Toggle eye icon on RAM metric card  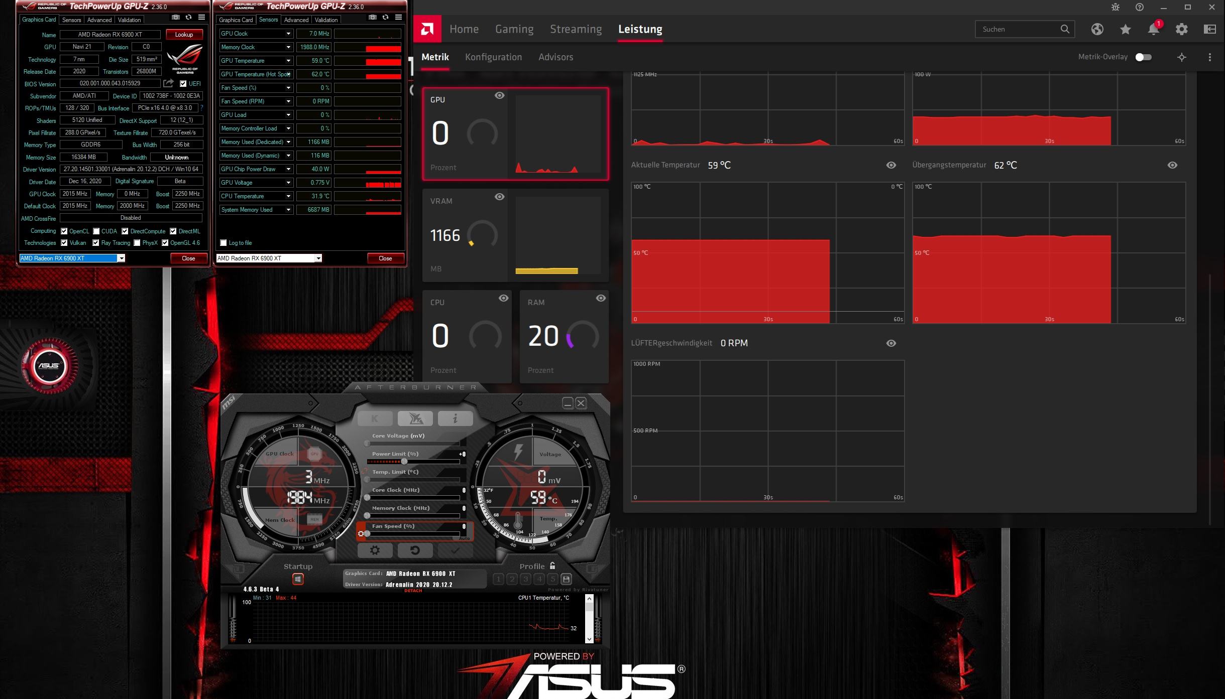point(601,298)
